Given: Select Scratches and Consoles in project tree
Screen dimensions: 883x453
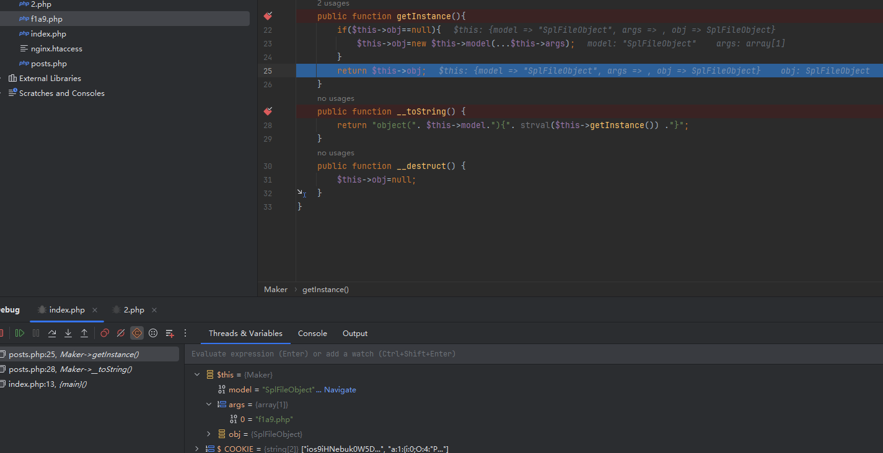Looking at the screenshot, I should click(62, 93).
